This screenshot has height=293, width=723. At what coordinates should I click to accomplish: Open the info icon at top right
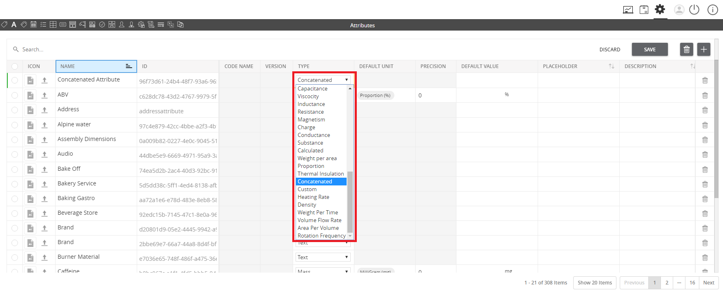click(712, 10)
